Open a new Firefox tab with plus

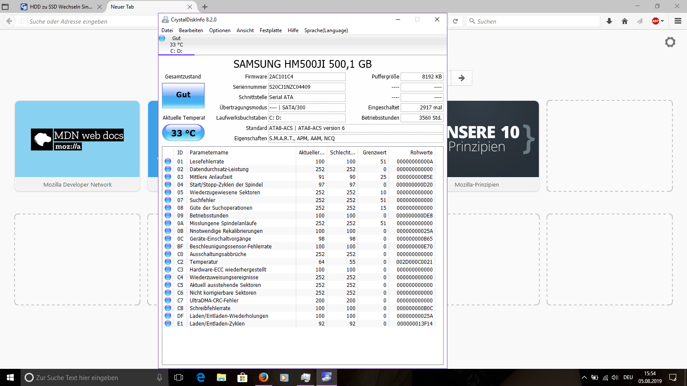[x=205, y=7]
